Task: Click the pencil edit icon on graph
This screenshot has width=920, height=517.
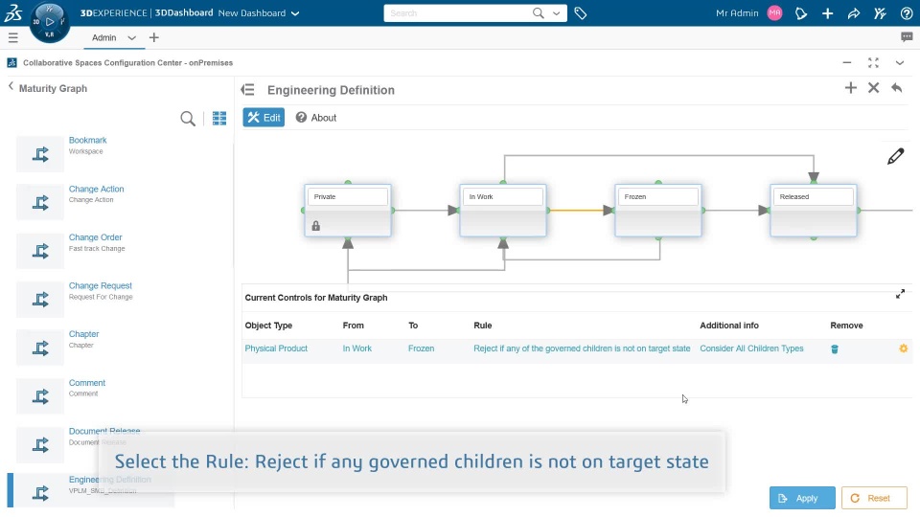Action: click(895, 156)
